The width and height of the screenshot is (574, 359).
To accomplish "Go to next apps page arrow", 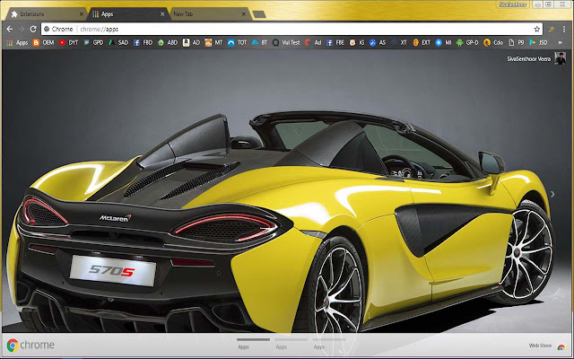I will pos(552,194).
